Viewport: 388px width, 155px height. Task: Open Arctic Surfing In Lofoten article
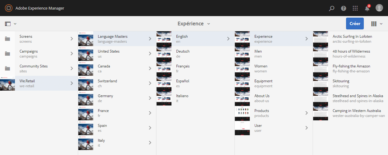pos(350,39)
